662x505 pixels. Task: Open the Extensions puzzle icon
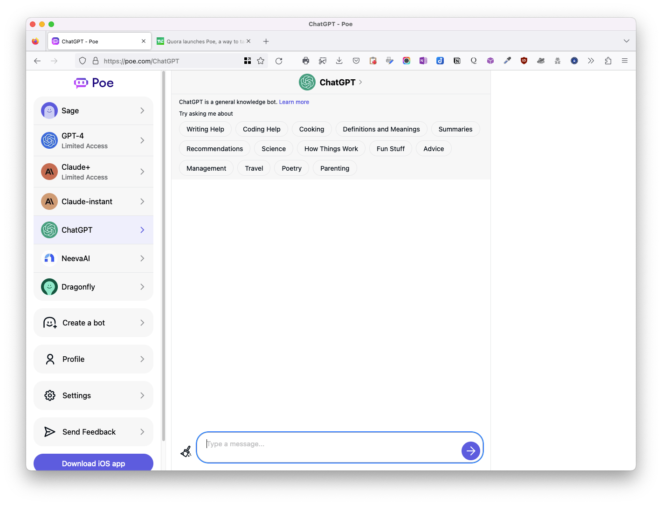coord(608,61)
